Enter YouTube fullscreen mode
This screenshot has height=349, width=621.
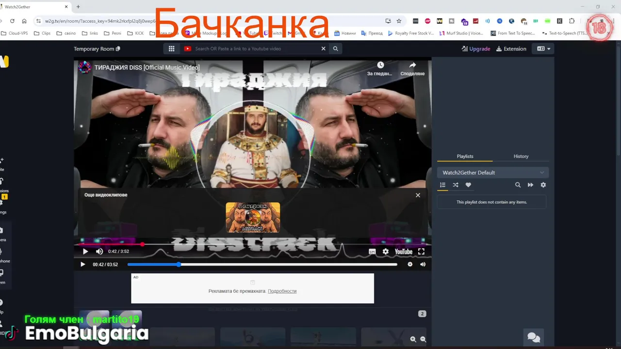421,252
